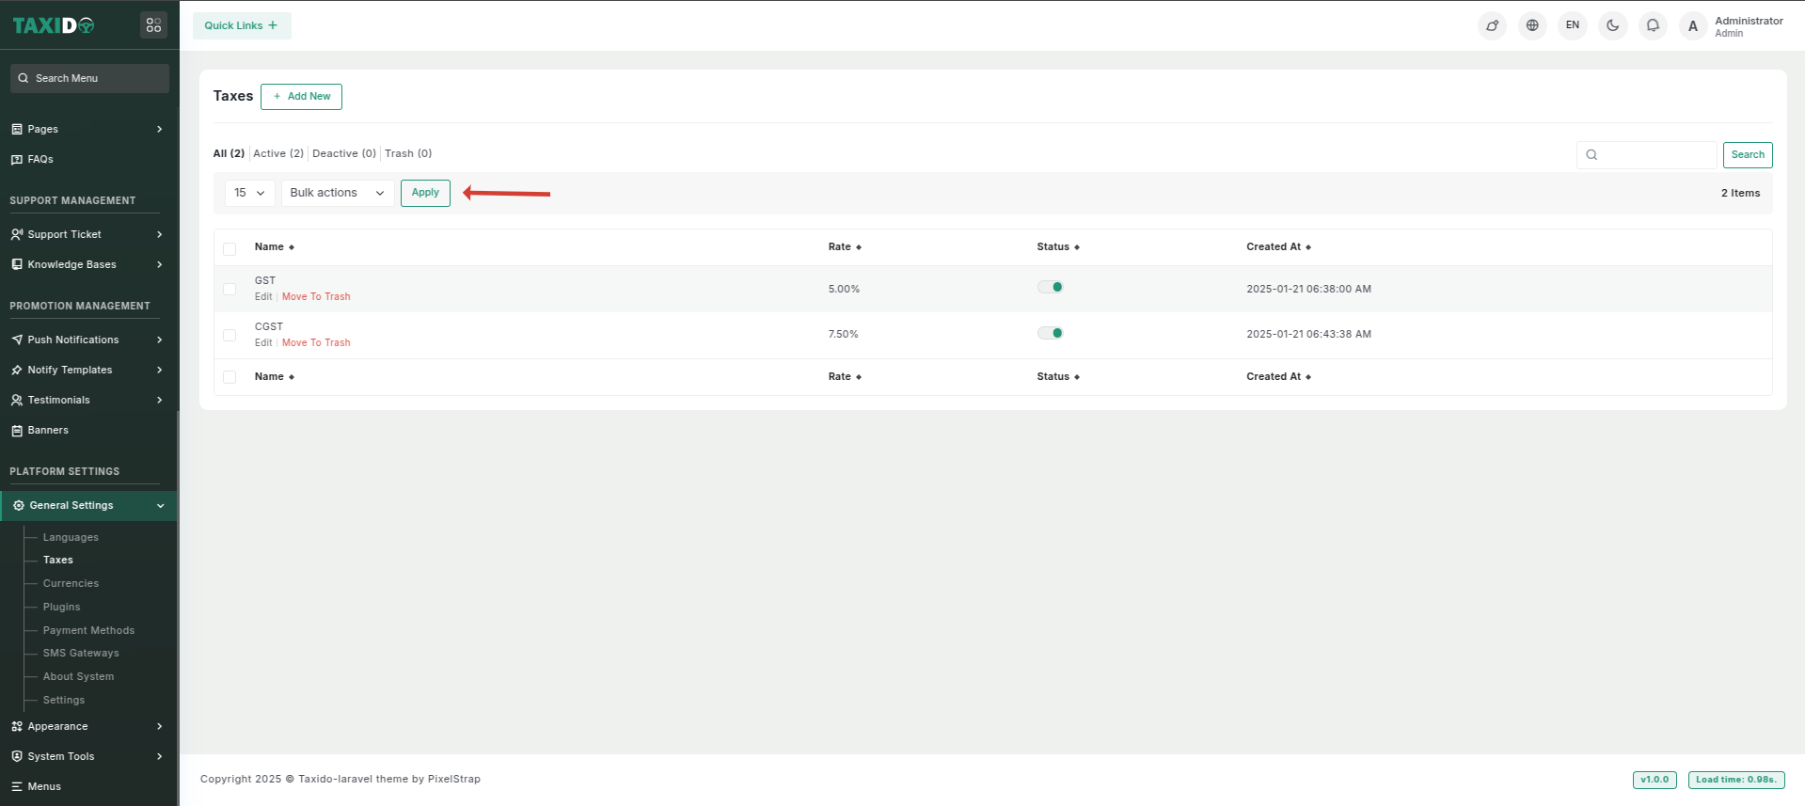The image size is (1805, 806).
Task: Click the Name column sort icon
Action: [x=292, y=247]
